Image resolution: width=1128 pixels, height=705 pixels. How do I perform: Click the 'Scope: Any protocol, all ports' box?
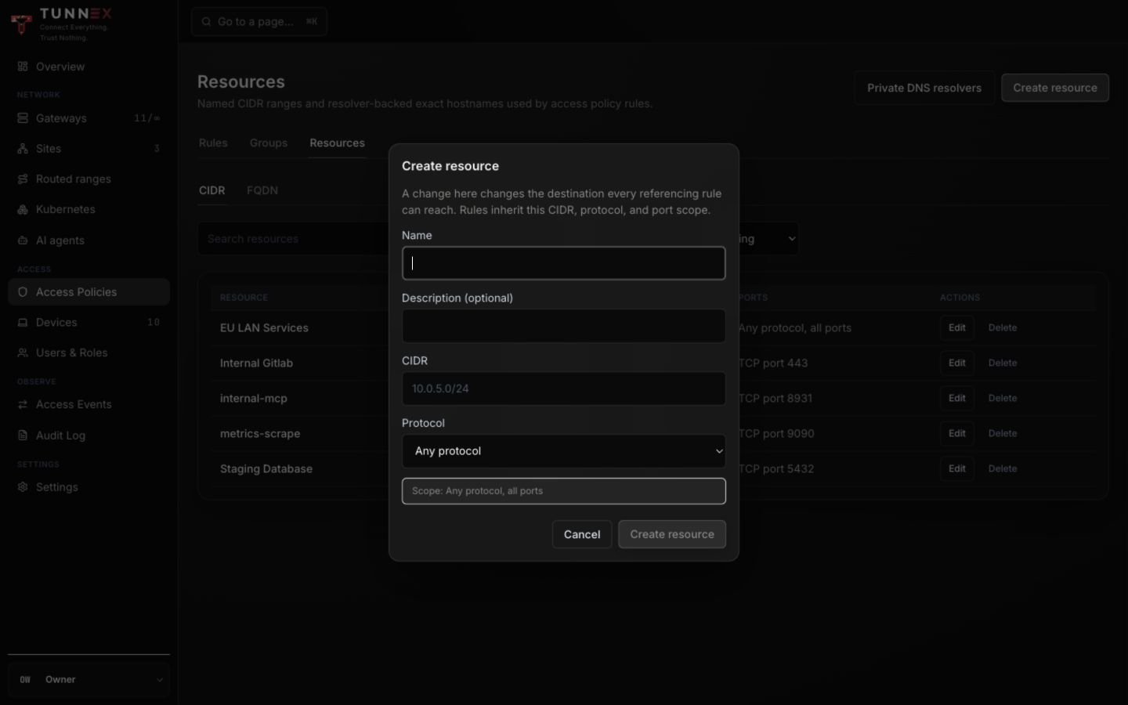coord(563,491)
